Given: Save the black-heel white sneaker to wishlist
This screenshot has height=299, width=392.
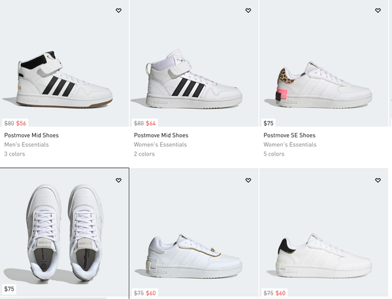Looking at the screenshot, I should pyautogui.click(x=378, y=180).
